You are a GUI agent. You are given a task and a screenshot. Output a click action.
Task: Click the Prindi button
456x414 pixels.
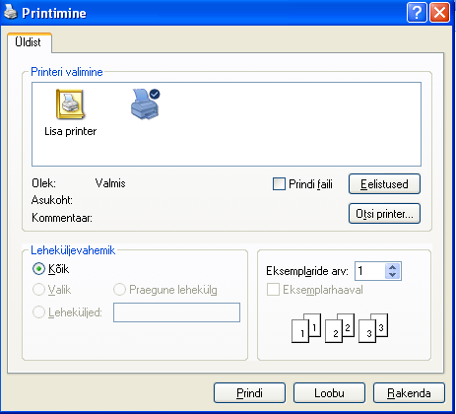point(249,392)
